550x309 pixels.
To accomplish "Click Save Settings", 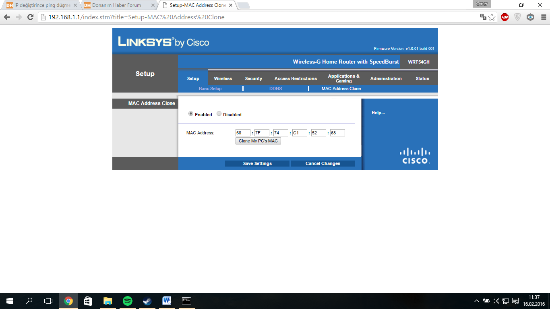I will click(257, 163).
